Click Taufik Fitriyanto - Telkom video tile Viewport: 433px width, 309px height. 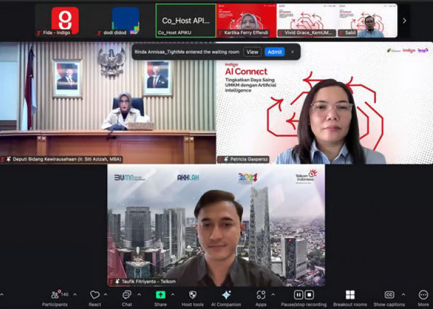click(x=216, y=226)
